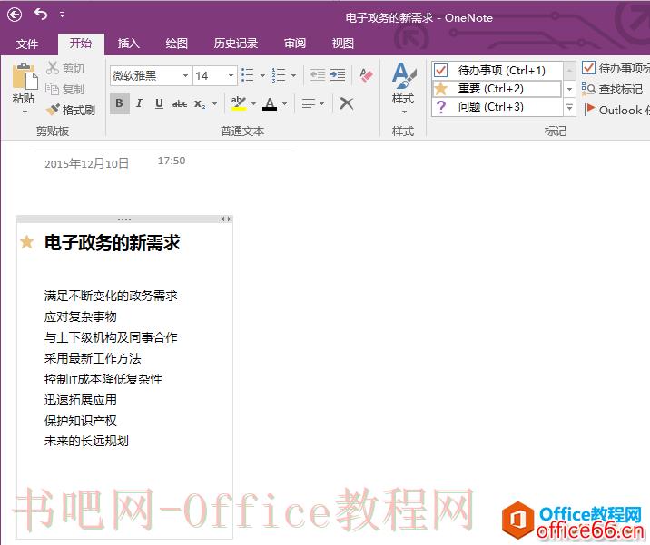Toggle Italic formatting
Viewport: 650px width, 545px height.
point(139,103)
